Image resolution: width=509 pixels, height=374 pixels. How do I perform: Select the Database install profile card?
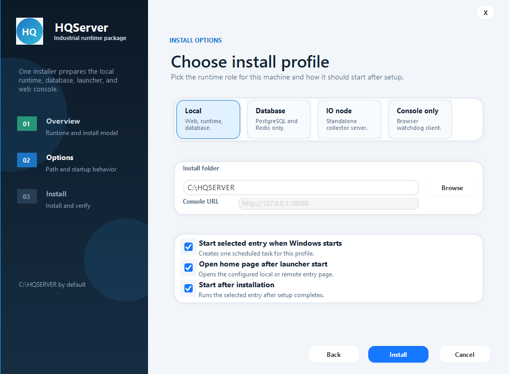point(279,119)
